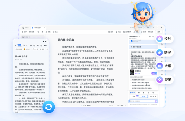Open the 大纲 outline icon
This screenshot has height=121, width=185.
pos(160,66)
